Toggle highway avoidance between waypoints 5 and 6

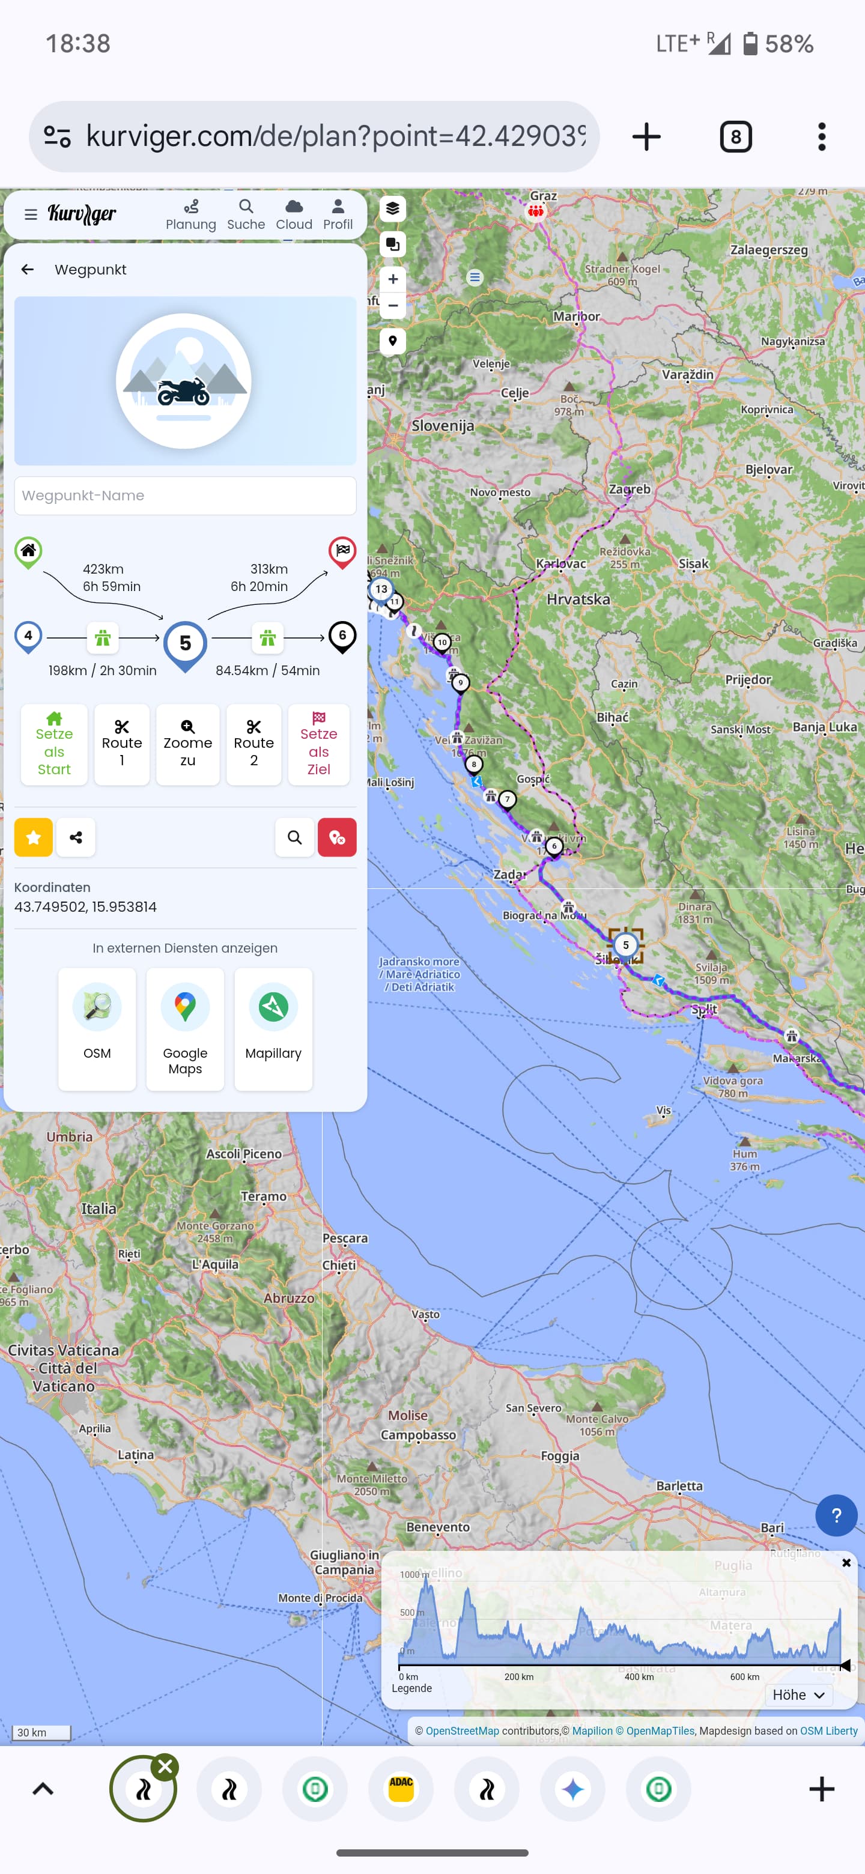[x=267, y=638]
